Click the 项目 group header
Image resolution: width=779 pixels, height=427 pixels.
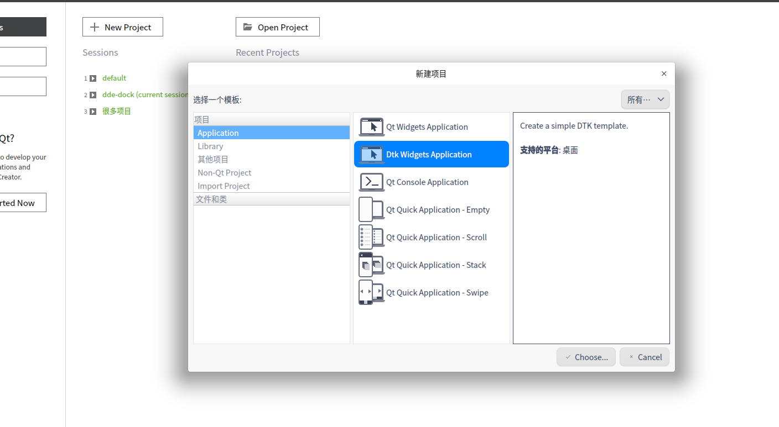click(x=272, y=119)
